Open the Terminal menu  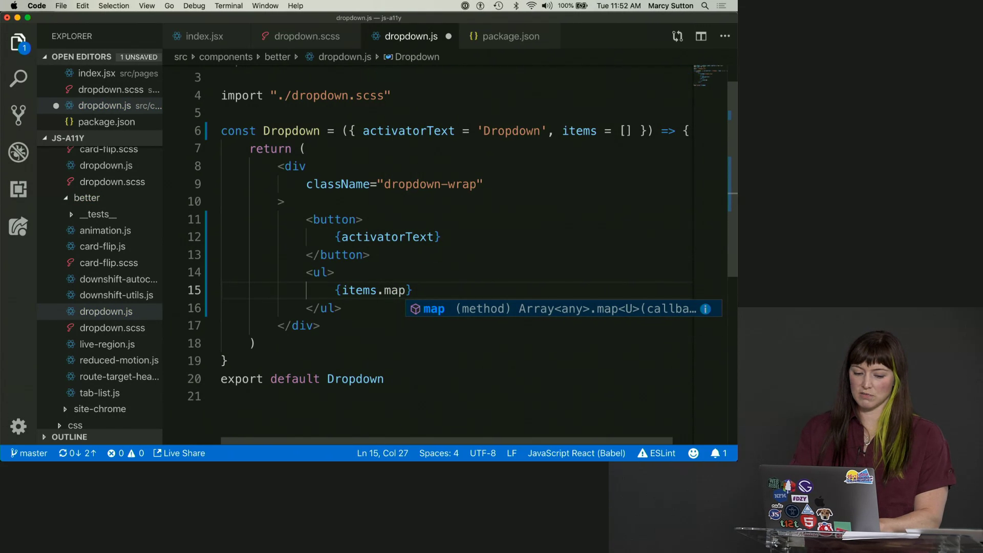(x=228, y=6)
